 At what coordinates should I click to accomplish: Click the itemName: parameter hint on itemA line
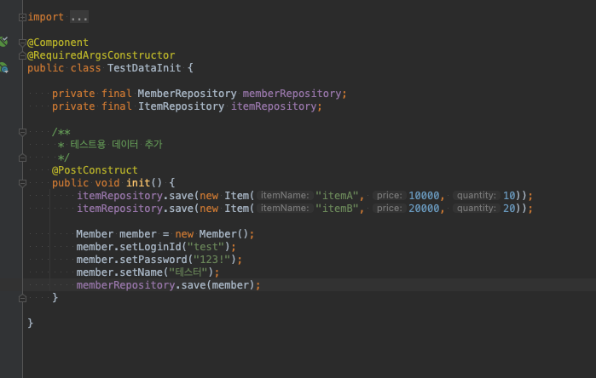pyautogui.click(x=285, y=196)
